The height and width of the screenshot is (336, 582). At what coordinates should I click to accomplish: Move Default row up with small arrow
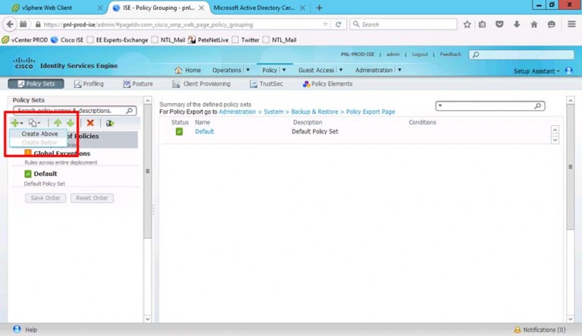pyautogui.click(x=555, y=130)
